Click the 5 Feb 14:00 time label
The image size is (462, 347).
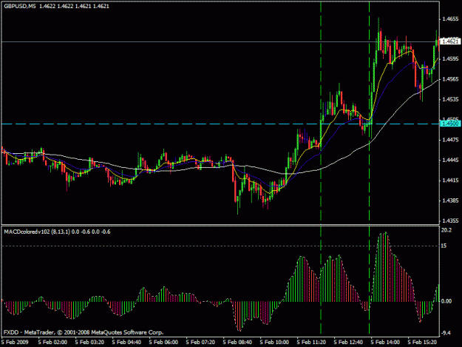385,342
